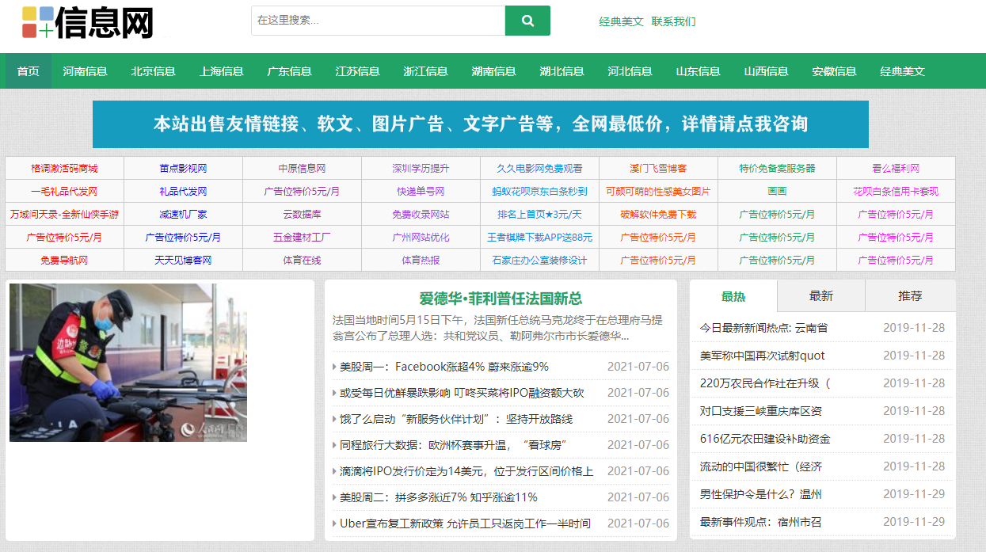Go to 河南信息 in the navigation
Screen dimensions: 986x552
click(x=85, y=71)
